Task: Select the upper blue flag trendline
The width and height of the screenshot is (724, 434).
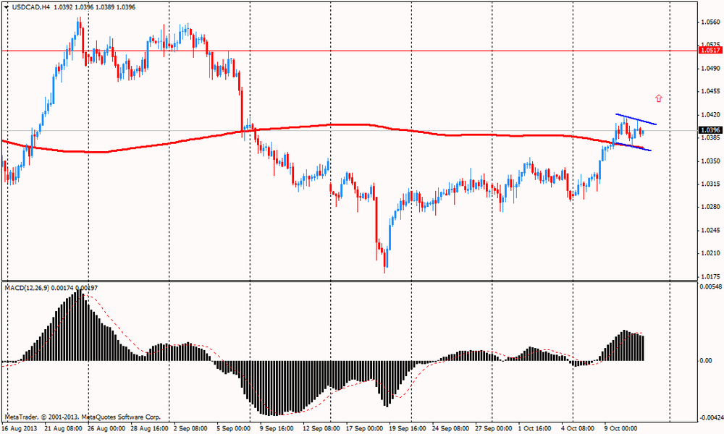Action: click(636, 119)
